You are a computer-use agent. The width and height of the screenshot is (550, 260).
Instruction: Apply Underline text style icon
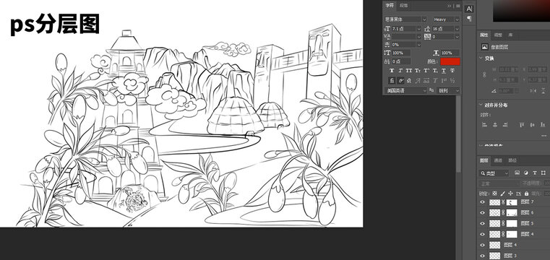point(444,71)
